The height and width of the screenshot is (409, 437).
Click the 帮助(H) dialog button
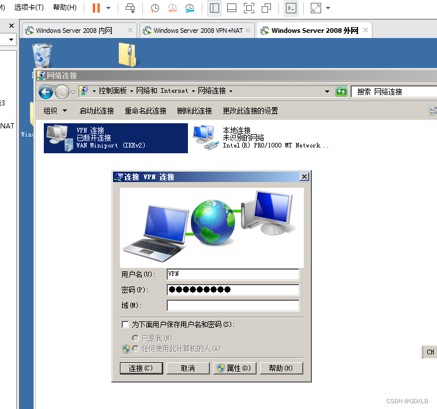tap(281, 368)
